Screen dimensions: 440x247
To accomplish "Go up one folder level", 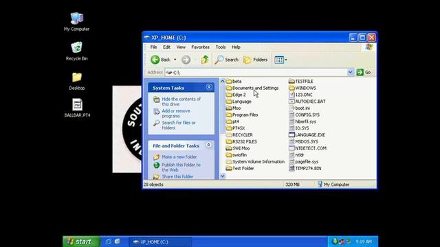I will click(205, 60).
